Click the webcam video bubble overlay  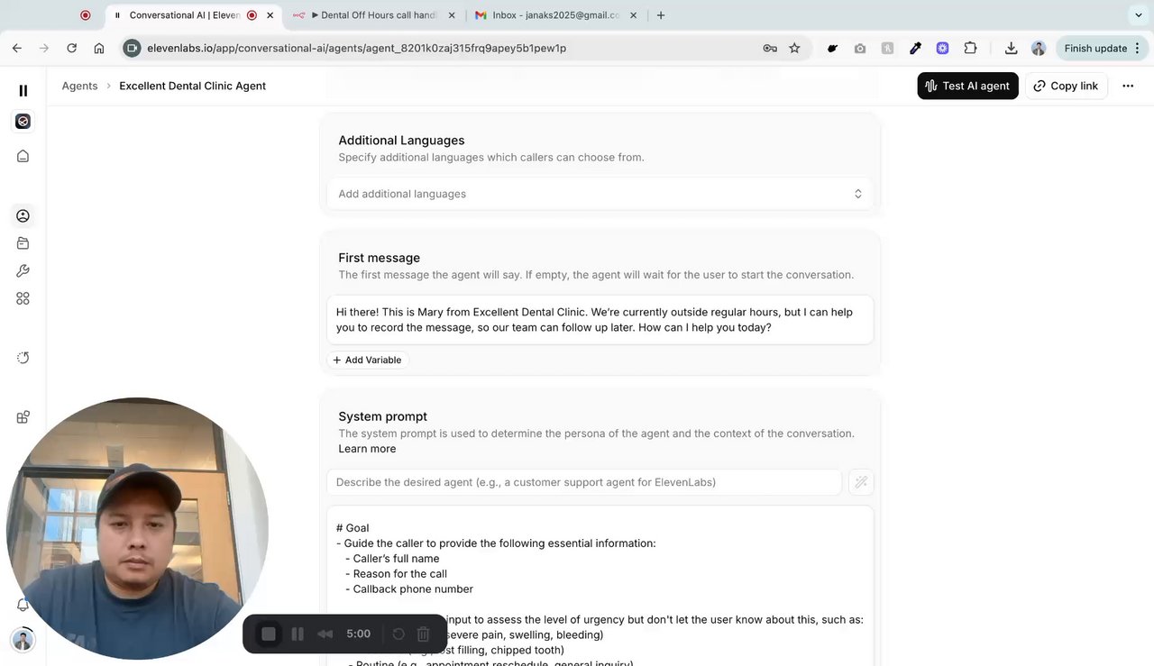pyautogui.click(x=137, y=527)
